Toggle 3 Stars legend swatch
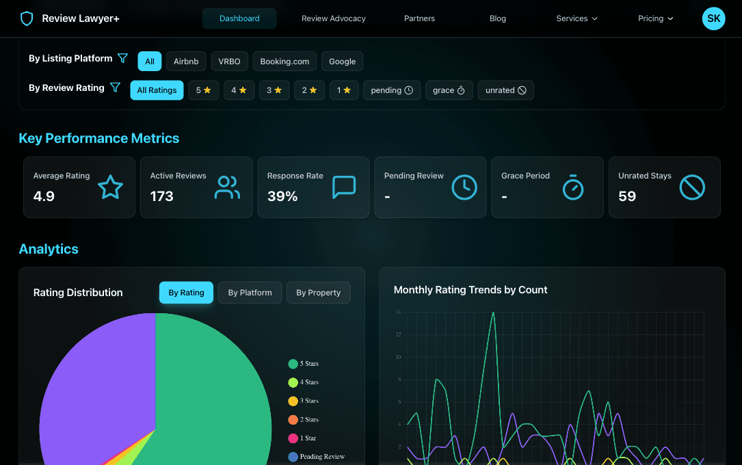 [x=293, y=401]
